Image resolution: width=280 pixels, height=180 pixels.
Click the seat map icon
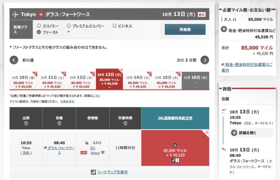click(x=94, y=172)
